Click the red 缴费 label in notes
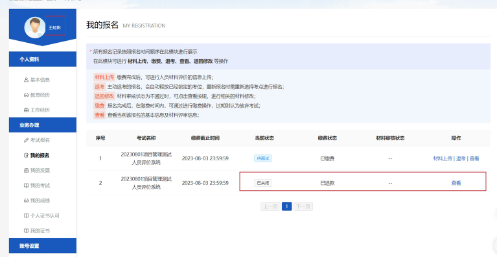Viewport: 497px width, 257px height. point(100,106)
